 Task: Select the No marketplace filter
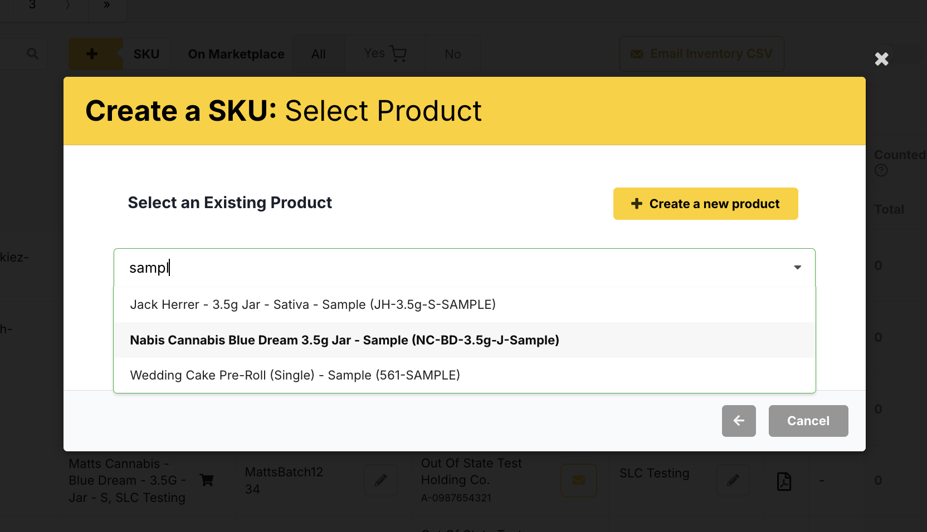[452, 54]
